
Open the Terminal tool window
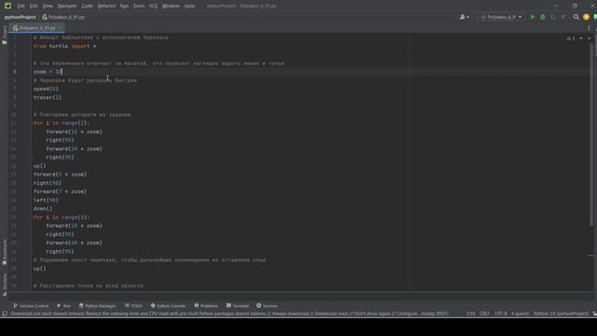click(x=238, y=306)
